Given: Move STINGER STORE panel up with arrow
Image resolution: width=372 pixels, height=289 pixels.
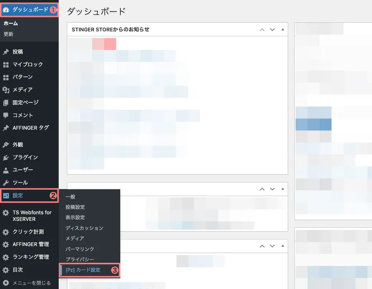Looking at the screenshot, I should [x=262, y=29].
